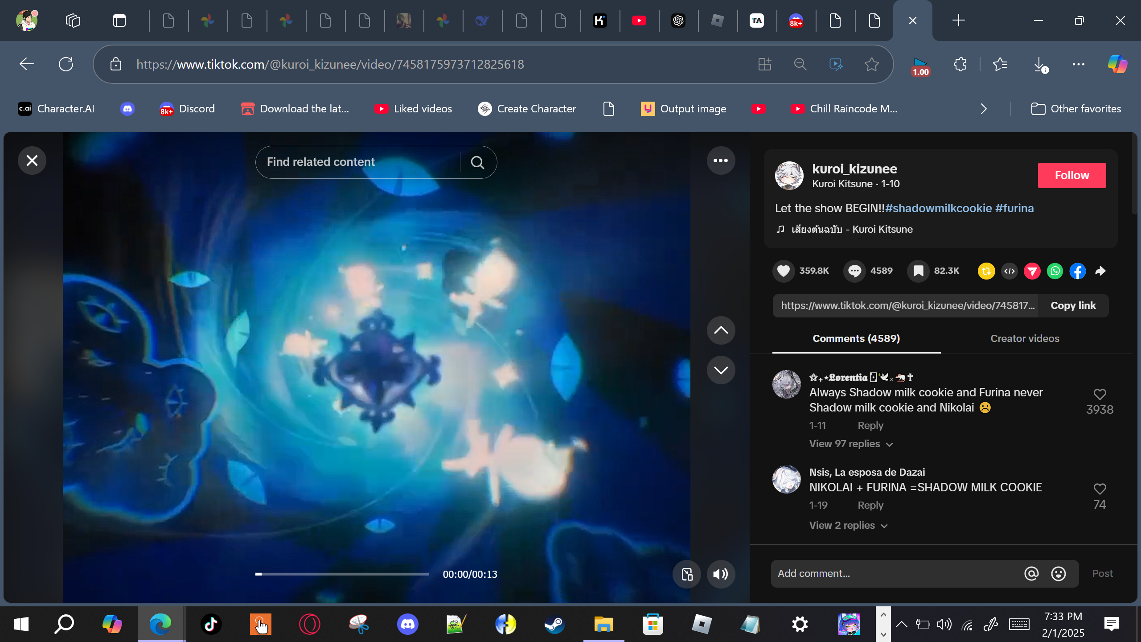Image resolution: width=1141 pixels, height=642 pixels.
Task: Open the comments bubble icon
Action: coord(854,271)
